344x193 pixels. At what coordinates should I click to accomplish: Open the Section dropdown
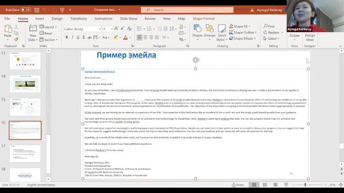coord(48,40)
